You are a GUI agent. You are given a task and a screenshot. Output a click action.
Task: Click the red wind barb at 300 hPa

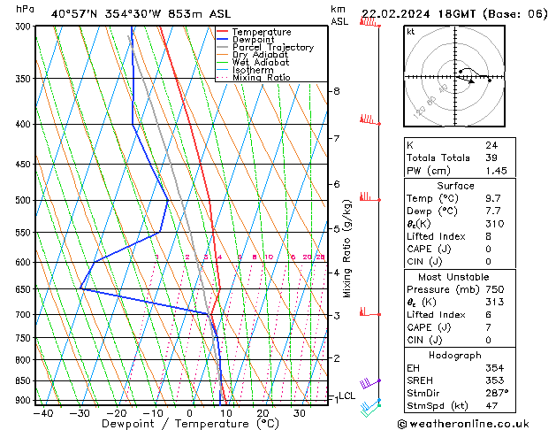pos(369,22)
